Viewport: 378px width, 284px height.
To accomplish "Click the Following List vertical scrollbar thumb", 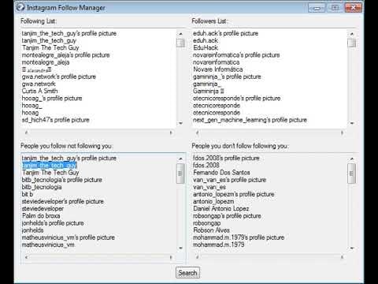I will pos(180,43).
